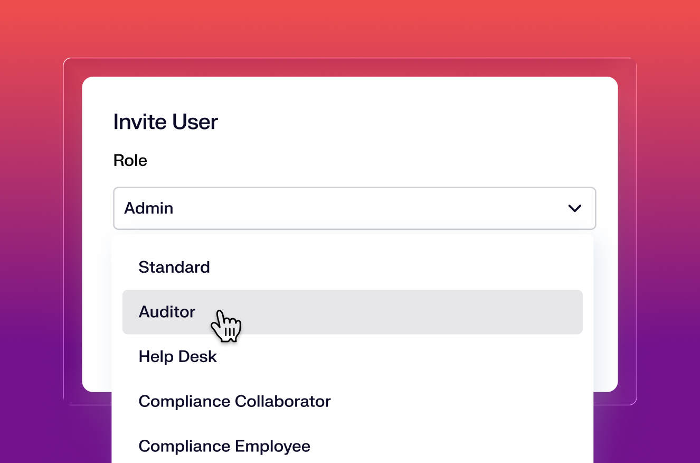Select Compliance Collaborator from the list
Image resolution: width=700 pixels, height=463 pixels.
pyautogui.click(x=352, y=401)
